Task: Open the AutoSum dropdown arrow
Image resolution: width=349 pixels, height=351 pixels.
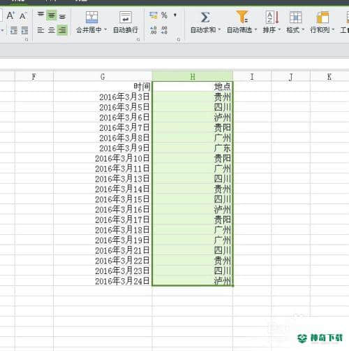Action: tap(219, 30)
